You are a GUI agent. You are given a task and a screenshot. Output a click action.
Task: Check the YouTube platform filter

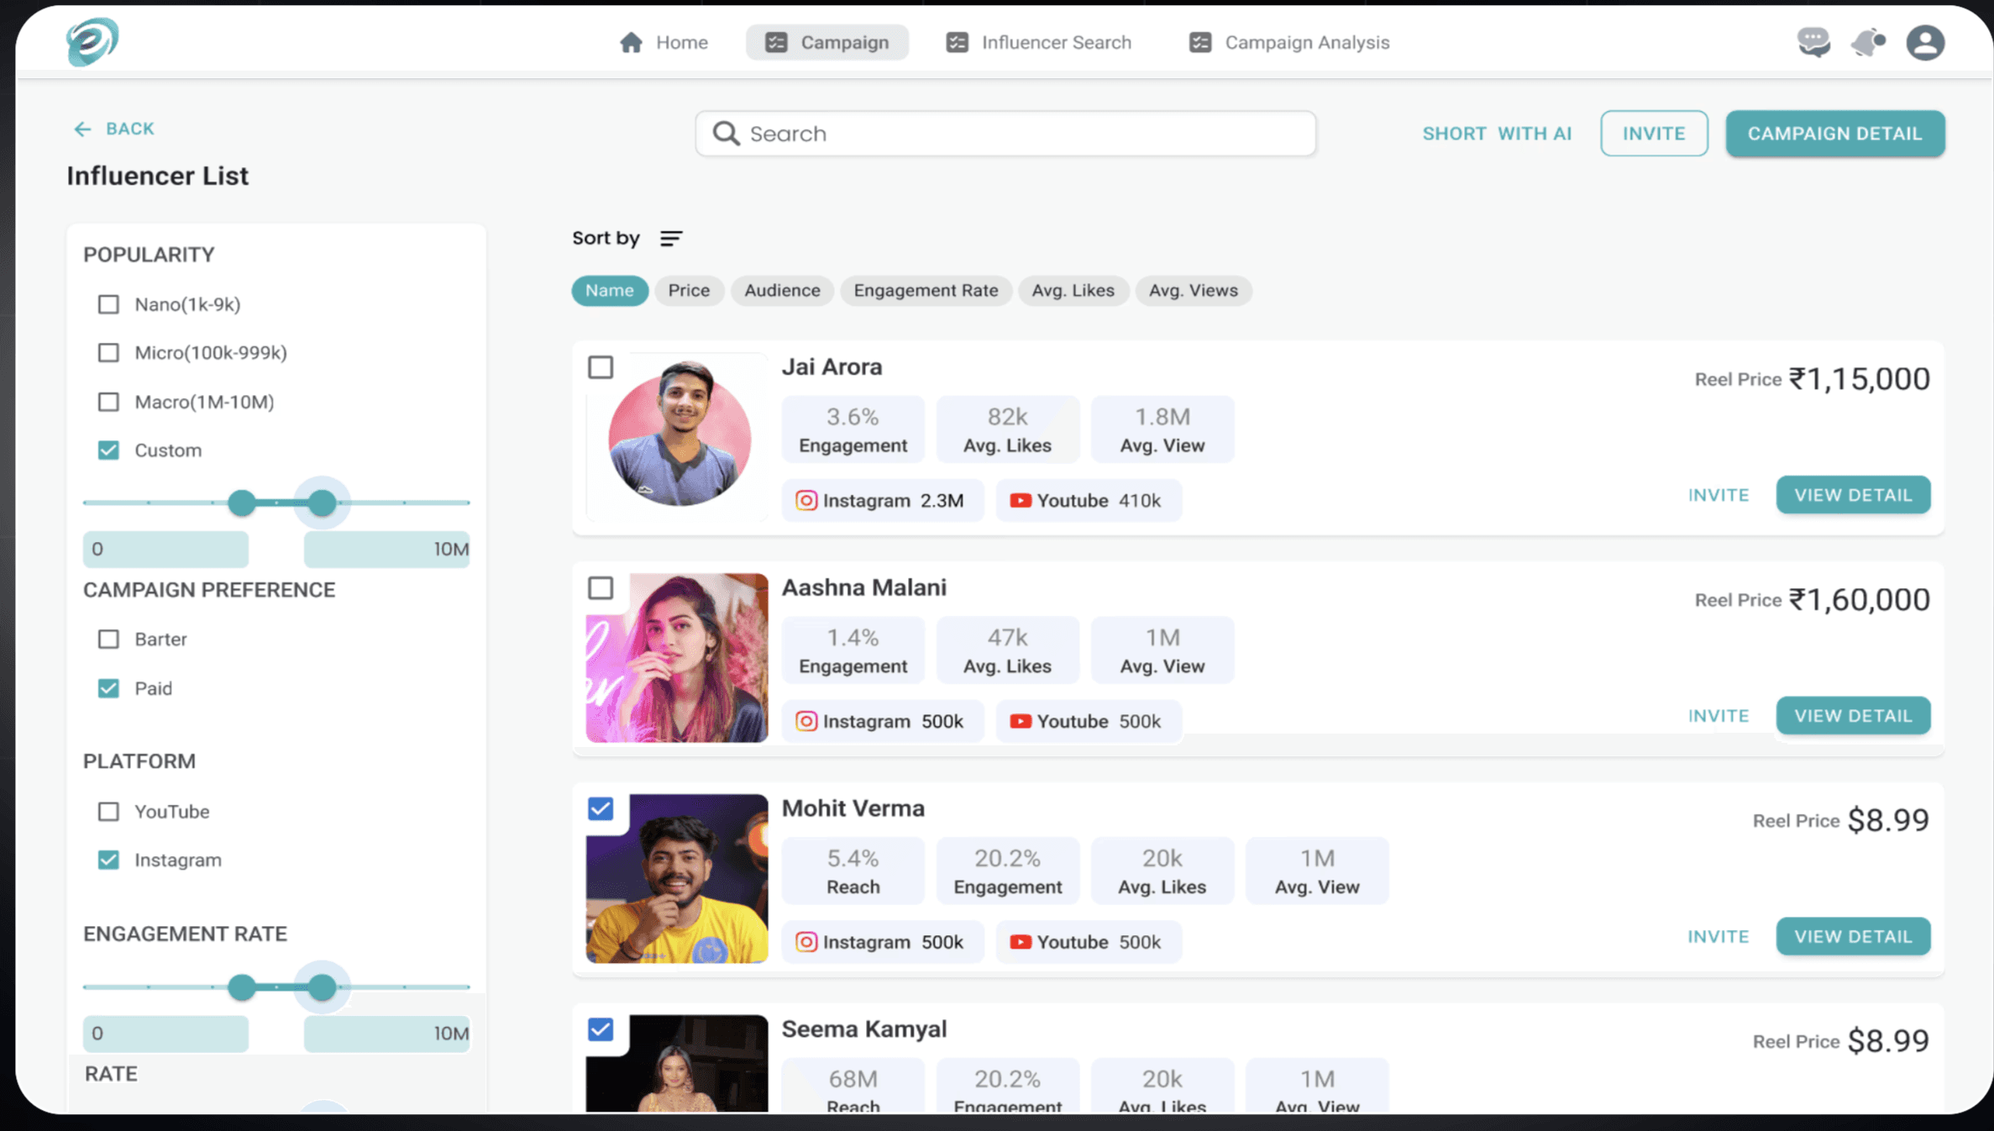click(108, 812)
